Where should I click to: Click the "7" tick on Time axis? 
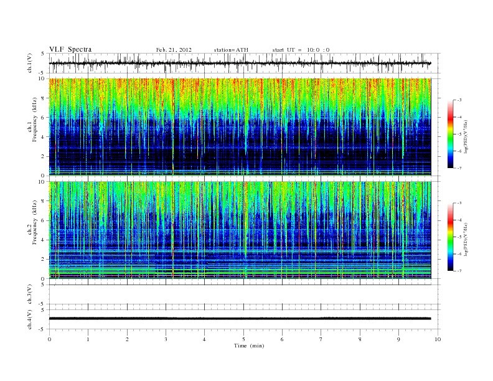coord(321,339)
